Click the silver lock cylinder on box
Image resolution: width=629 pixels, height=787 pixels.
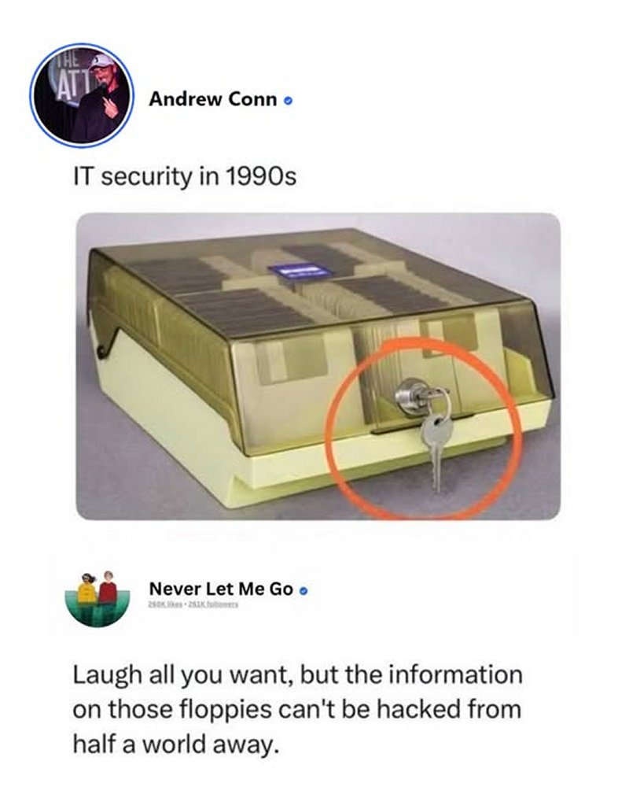[410, 396]
